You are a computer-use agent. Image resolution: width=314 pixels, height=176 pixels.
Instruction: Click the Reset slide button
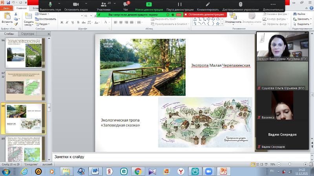pos(47,19)
